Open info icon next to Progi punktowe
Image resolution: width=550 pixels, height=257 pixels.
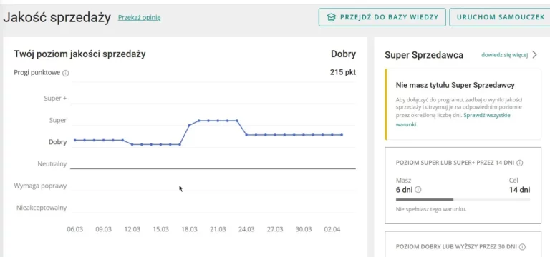(66, 73)
